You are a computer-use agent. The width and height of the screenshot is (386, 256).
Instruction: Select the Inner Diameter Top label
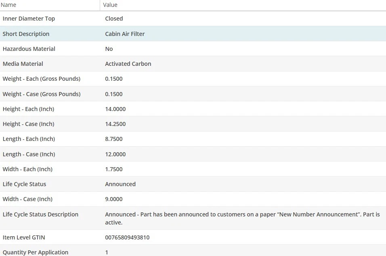tap(29, 19)
